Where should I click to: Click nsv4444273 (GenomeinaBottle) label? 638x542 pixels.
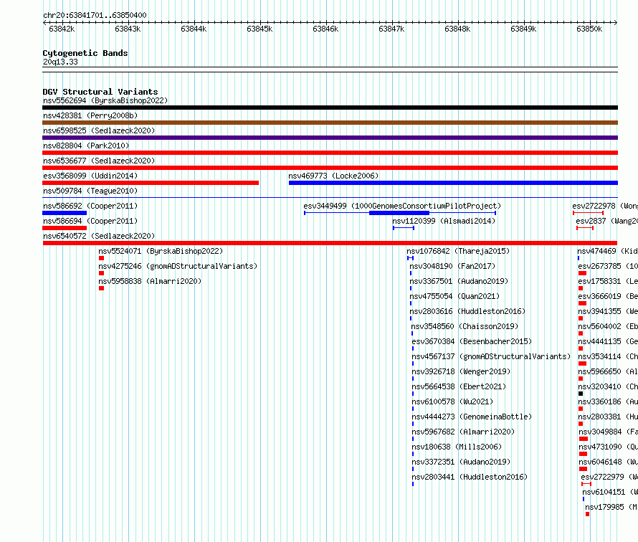[472, 417]
